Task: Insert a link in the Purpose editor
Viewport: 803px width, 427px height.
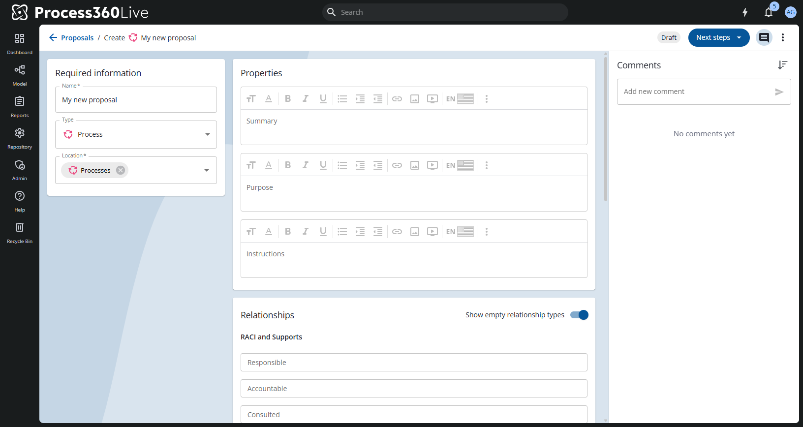Action: [x=397, y=165]
